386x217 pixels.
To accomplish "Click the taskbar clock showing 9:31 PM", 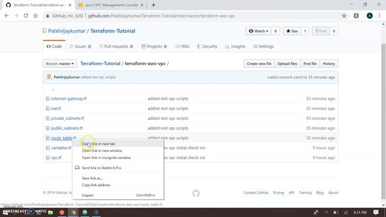I will [x=360, y=212].
